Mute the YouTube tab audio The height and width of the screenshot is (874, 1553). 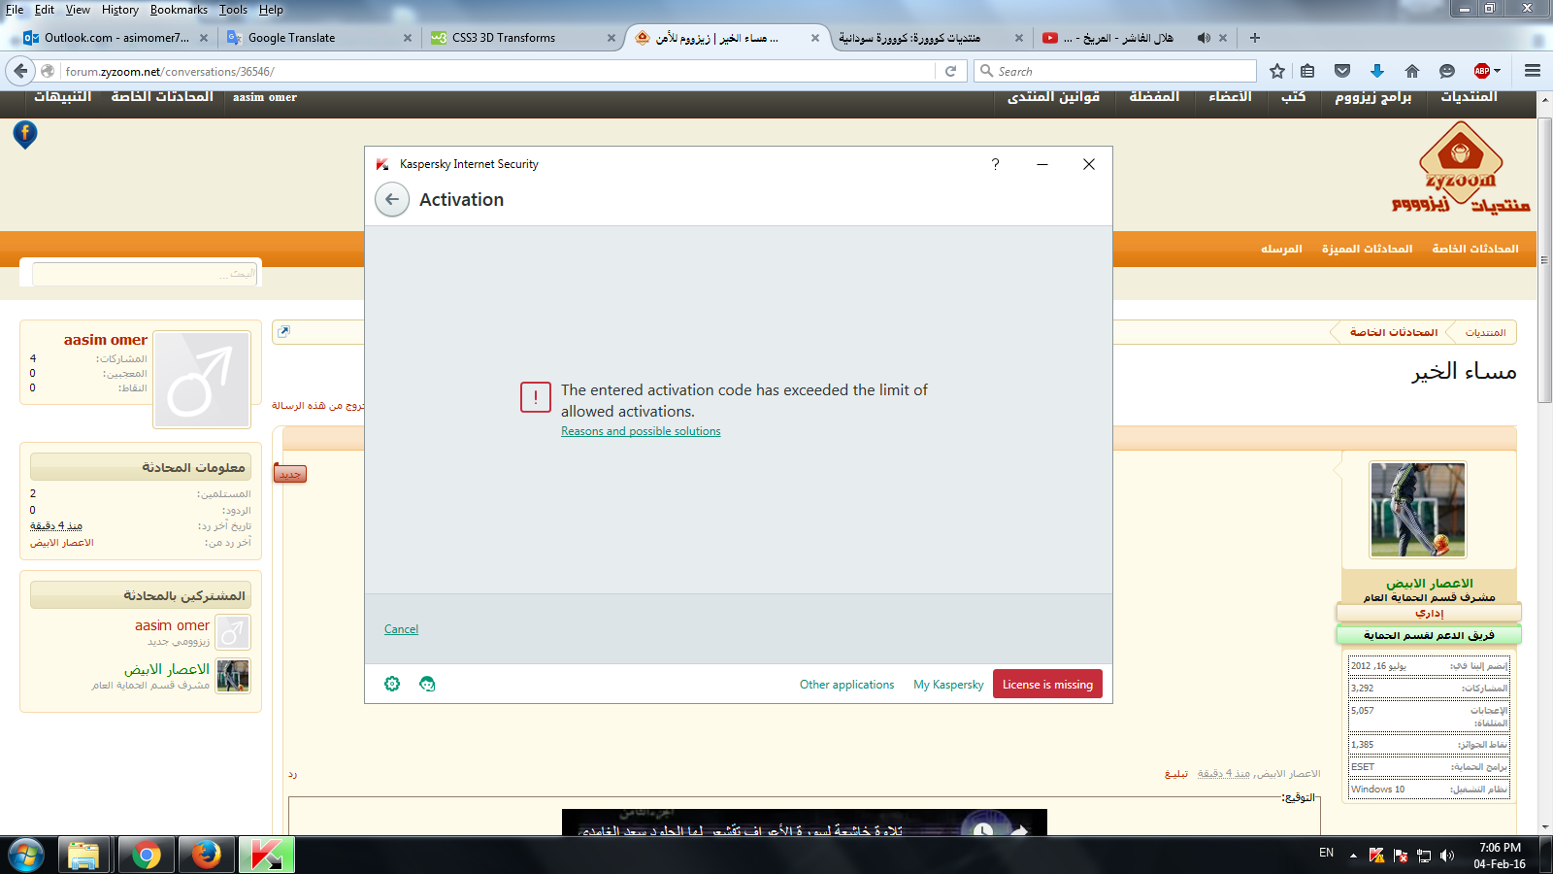point(1204,38)
